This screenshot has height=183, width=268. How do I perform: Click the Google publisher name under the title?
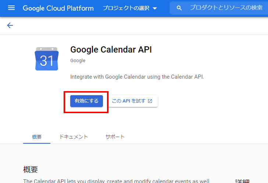click(x=78, y=61)
